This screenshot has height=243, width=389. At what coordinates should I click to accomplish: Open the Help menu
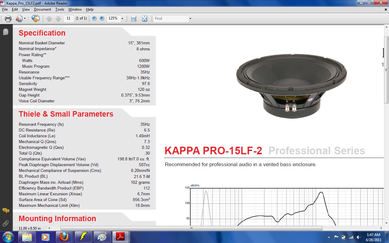coord(90,9)
